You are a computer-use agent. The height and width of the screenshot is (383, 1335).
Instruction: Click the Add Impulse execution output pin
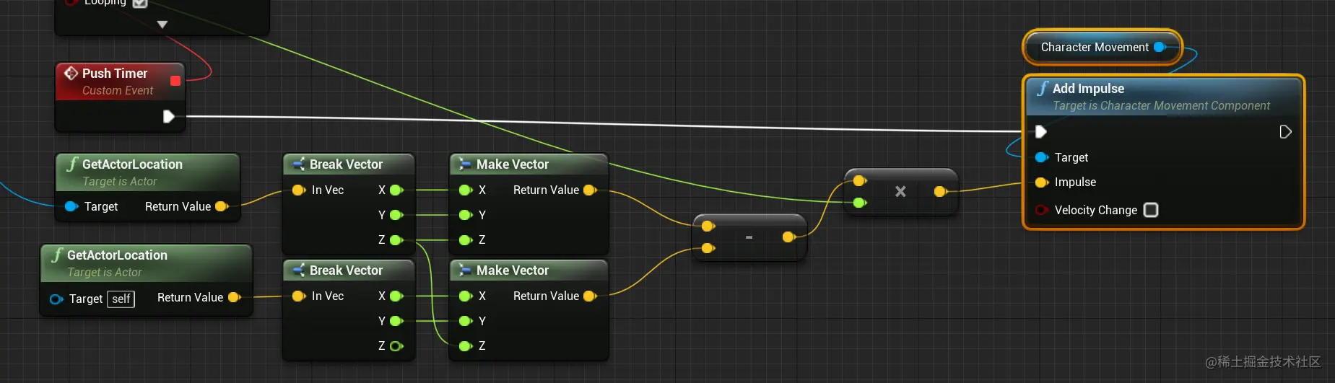(1285, 131)
